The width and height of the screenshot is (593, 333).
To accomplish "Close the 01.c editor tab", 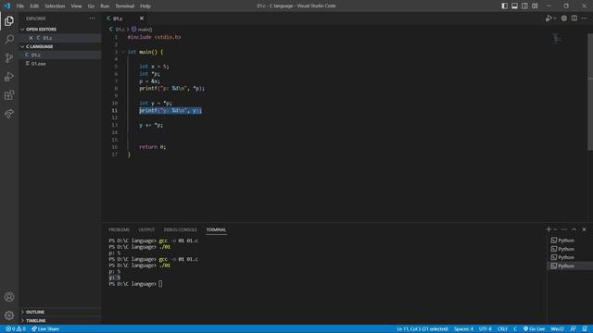I will point(142,18).
